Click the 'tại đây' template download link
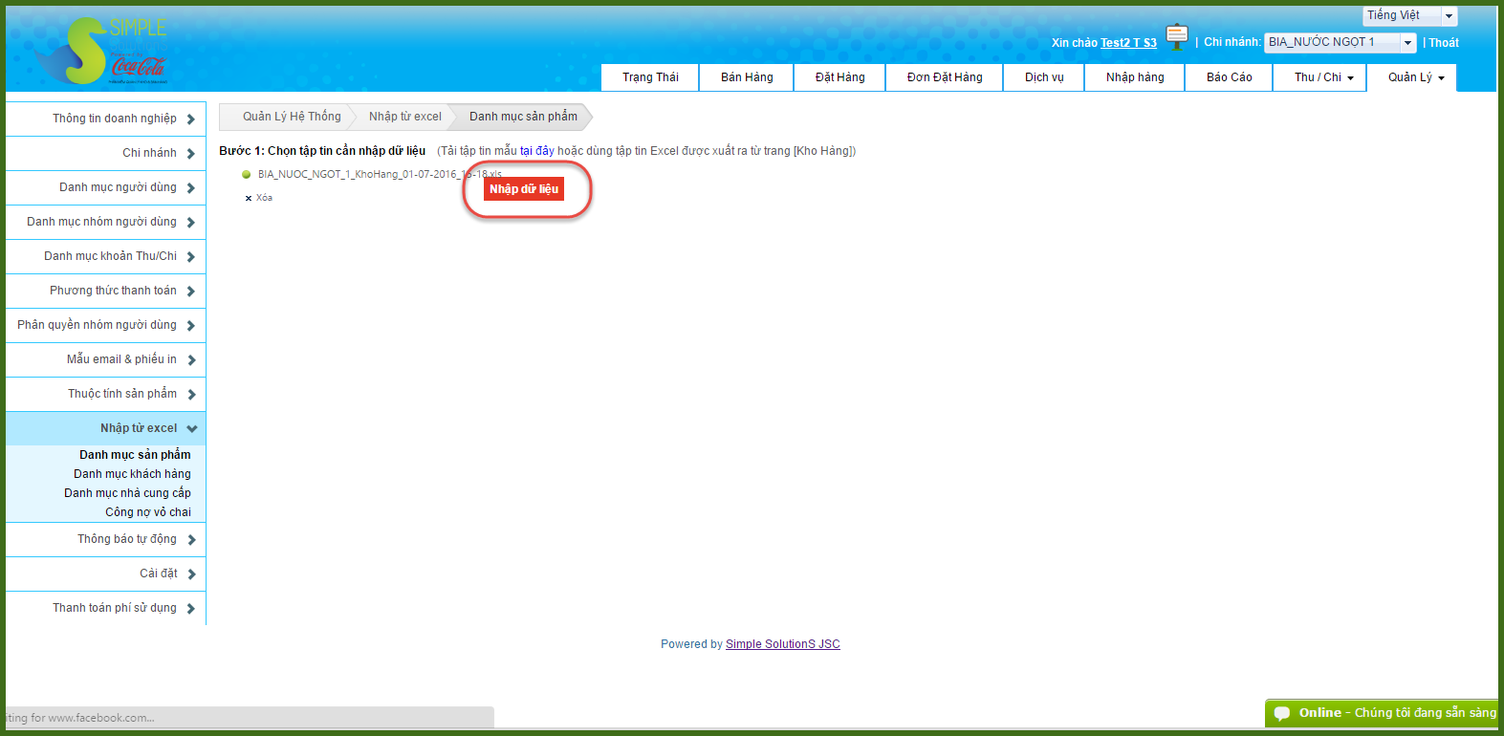Viewport: 1504px width, 736px height. point(536,151)
